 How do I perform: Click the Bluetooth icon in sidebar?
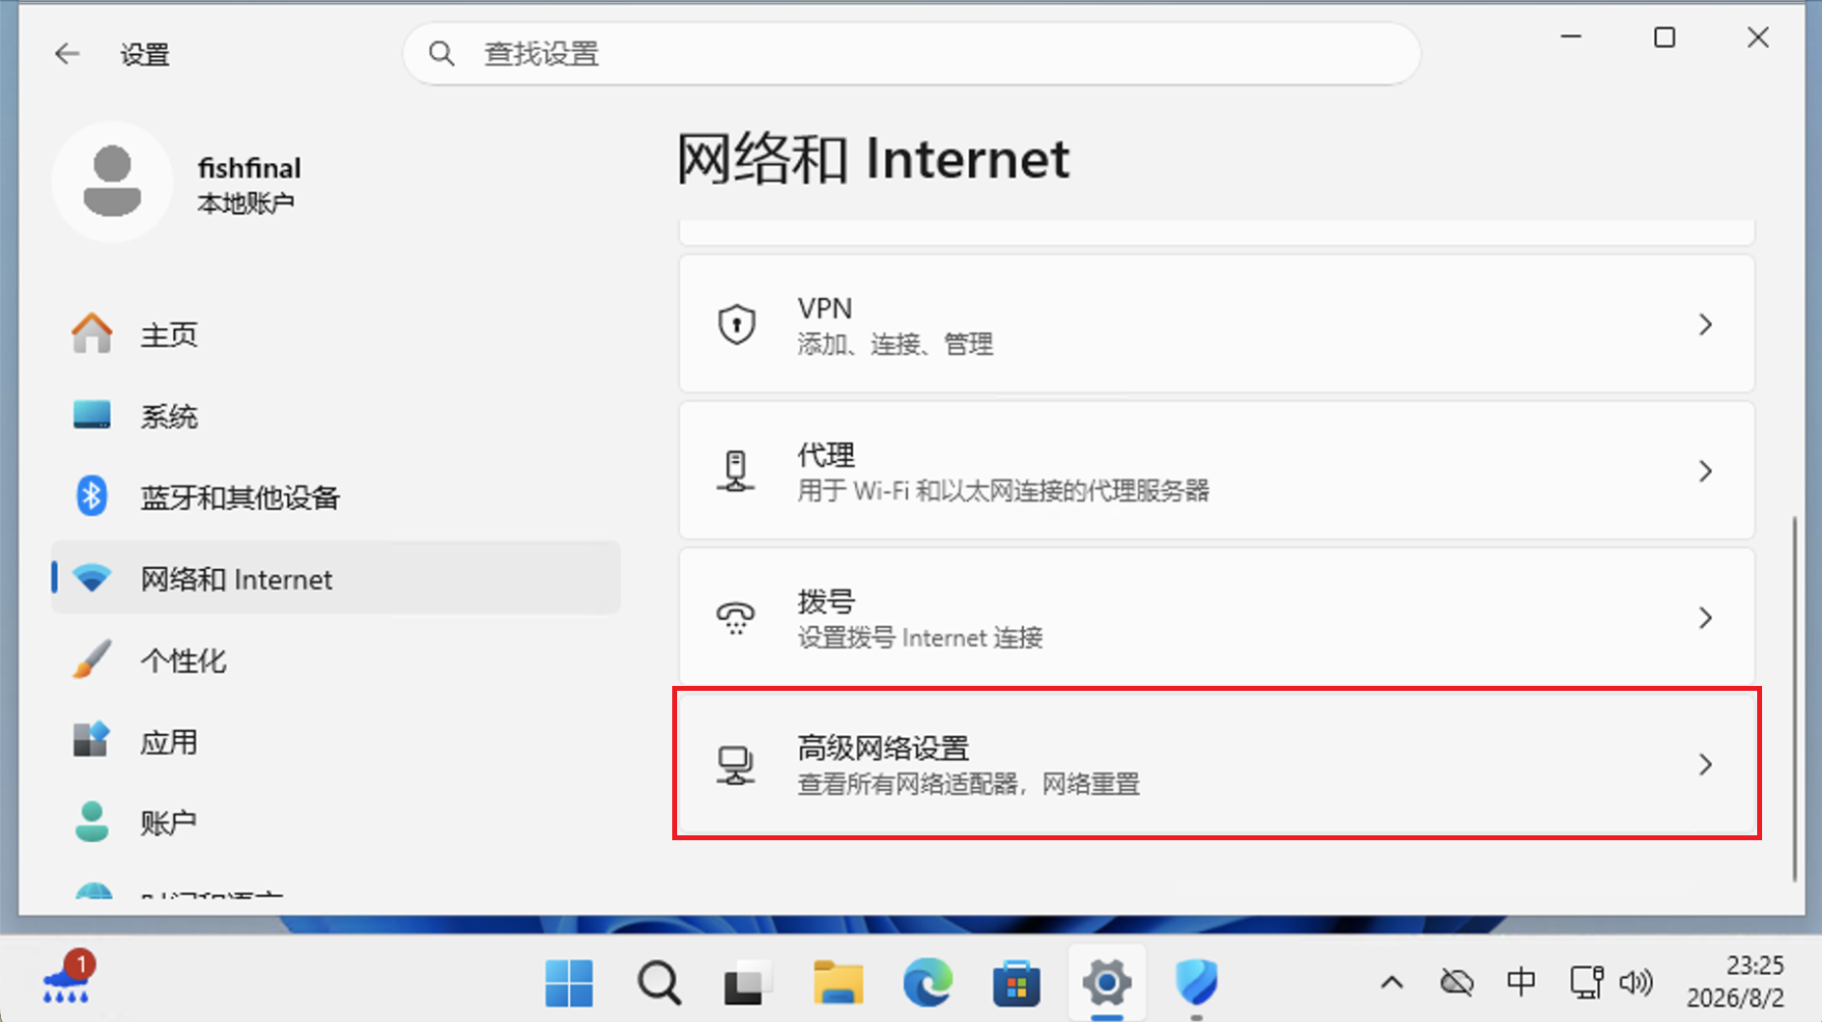[91, 496]
